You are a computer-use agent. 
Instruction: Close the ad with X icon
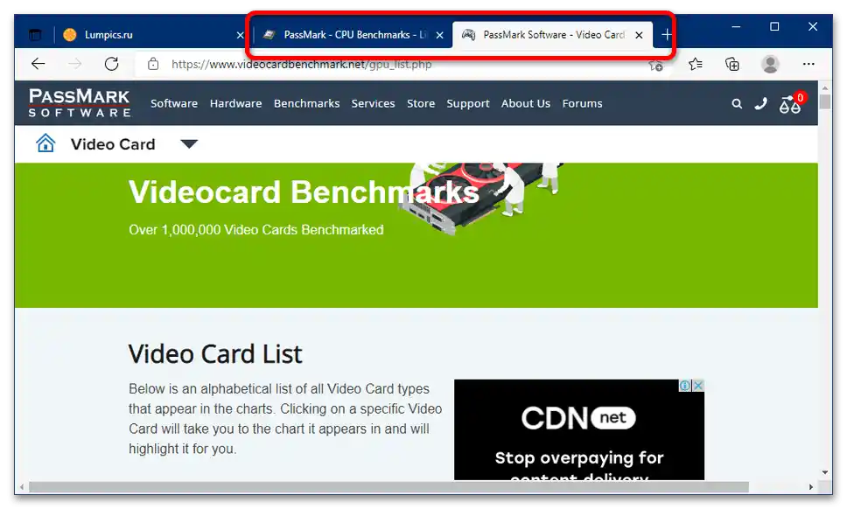(698, 386)
